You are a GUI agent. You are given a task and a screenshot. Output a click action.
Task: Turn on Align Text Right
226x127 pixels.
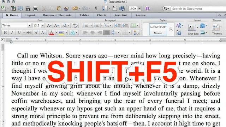100,33
